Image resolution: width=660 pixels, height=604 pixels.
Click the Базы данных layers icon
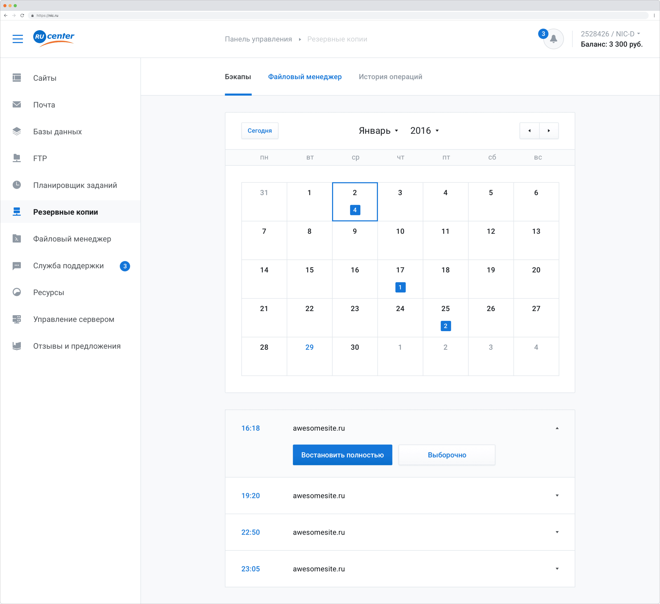[x=17, y=131]
